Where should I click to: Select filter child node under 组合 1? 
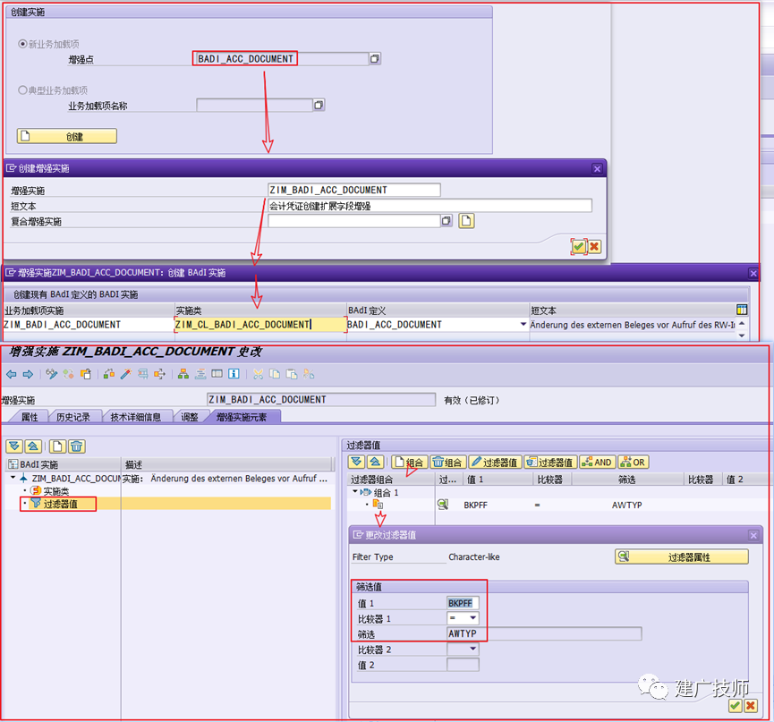click(x=378, y=505)
